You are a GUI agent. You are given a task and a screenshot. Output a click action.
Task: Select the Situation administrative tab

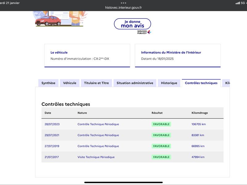point(135,83)
